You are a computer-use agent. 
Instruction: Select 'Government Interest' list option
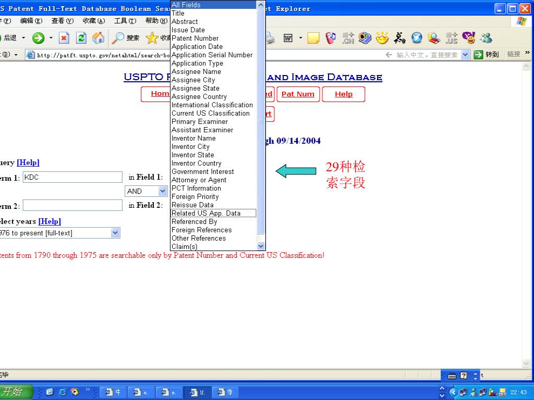point(213,171)
